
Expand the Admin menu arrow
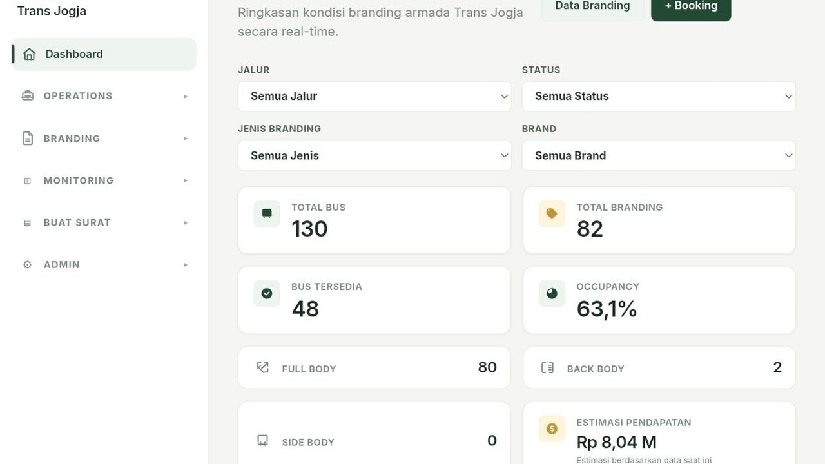pyautogui.click(x=186, y=265)
